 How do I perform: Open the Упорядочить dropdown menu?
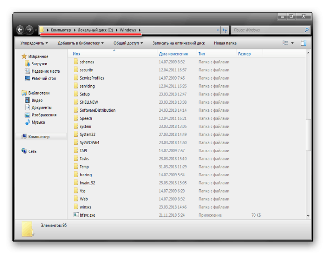coord(34,43)
